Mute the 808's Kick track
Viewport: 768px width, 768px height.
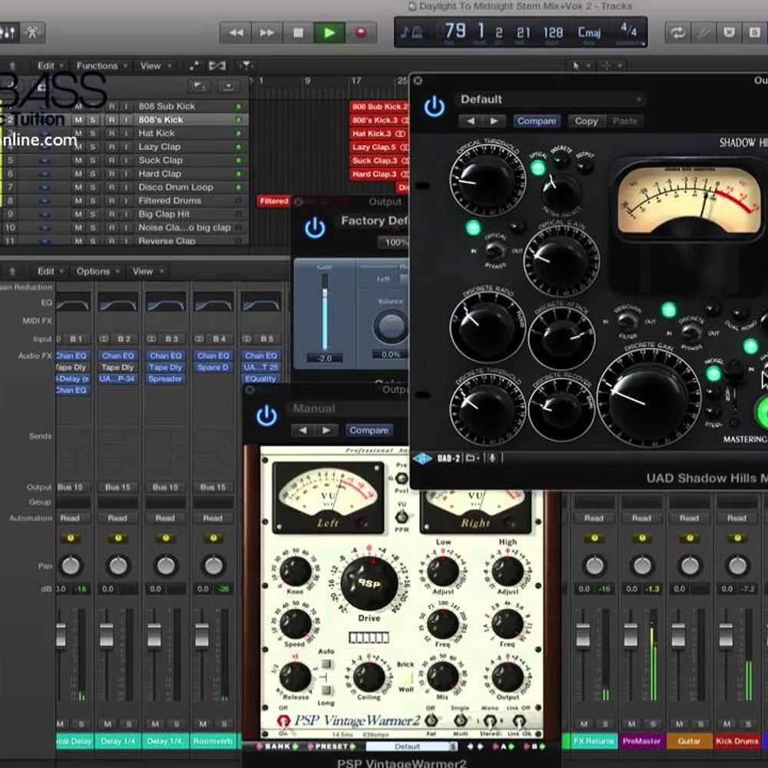coord(78,120)
